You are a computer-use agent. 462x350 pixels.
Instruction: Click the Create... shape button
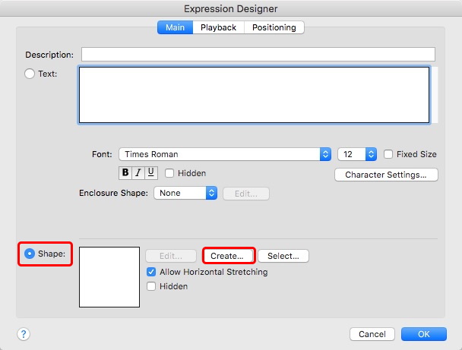click(x=228, y=256)
